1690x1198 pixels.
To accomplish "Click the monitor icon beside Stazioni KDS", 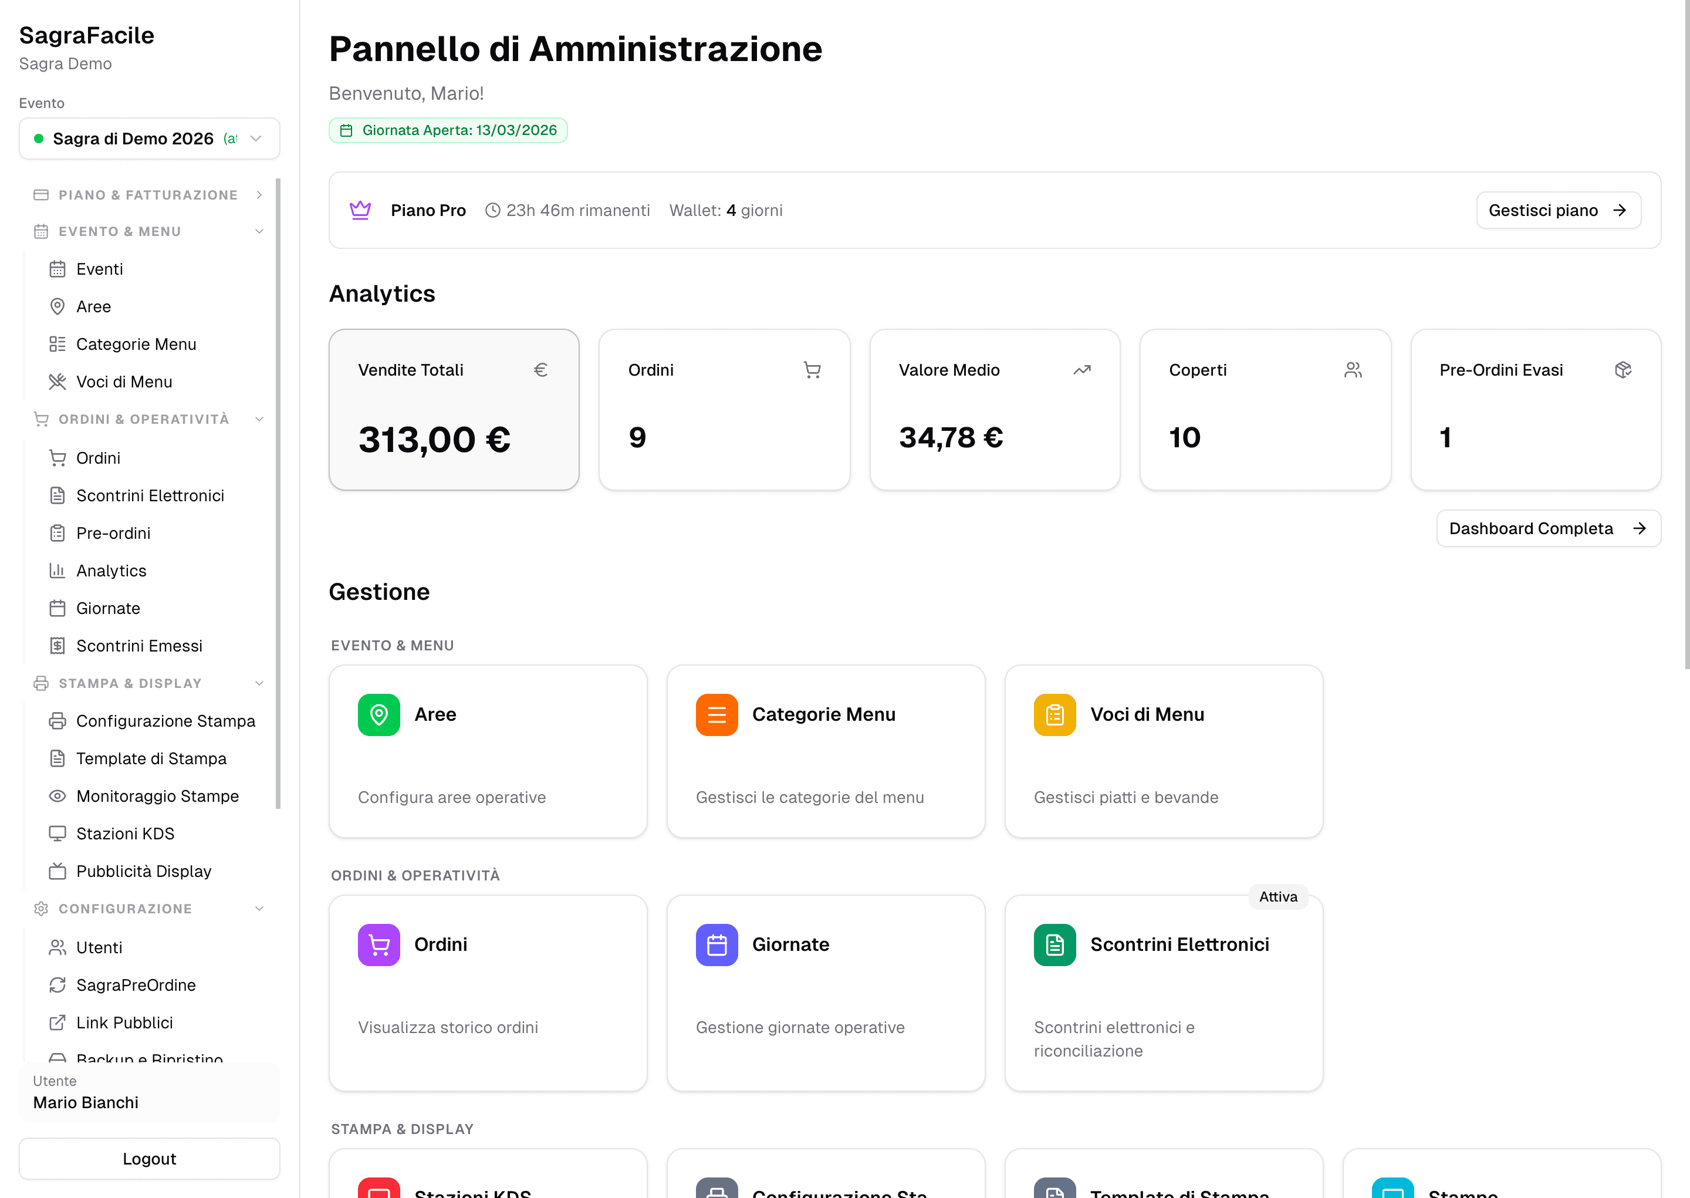I will [58, 834].
